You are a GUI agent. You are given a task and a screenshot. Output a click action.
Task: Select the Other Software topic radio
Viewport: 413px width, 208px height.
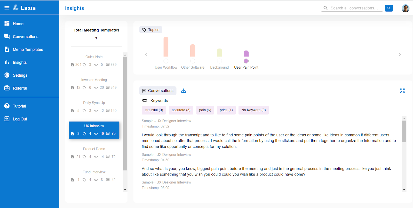[193, 61]
